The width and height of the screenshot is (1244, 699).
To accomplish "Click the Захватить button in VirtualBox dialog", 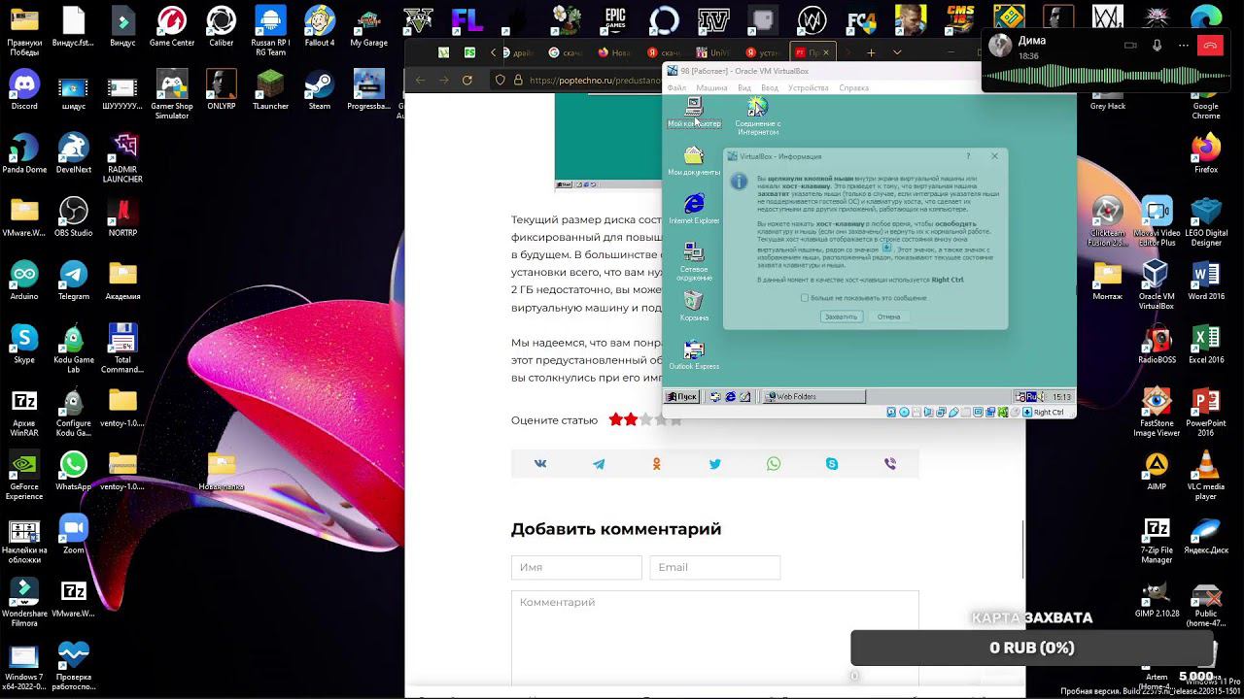I will pyautogui.click(x=841, y=316).
